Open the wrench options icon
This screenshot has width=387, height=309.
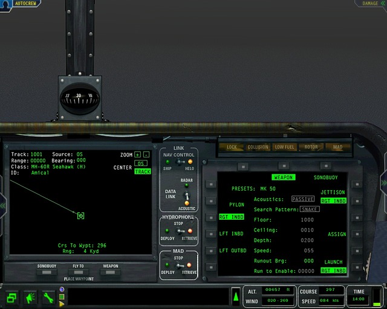click(48, 298)
